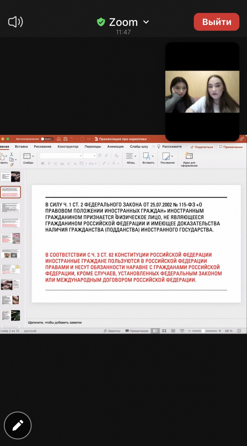Click the Home icon in PowerPoint title bar
247x446 pixels.
click(59, 139)
